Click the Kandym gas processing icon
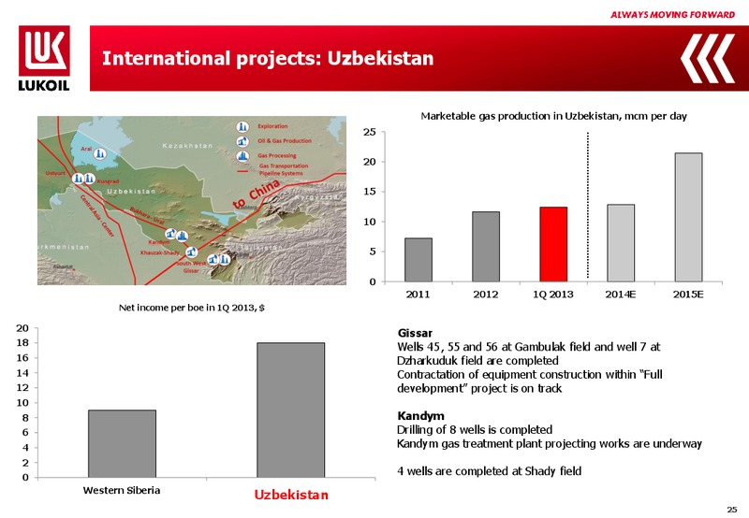749x518 pixels. [182, 236]
